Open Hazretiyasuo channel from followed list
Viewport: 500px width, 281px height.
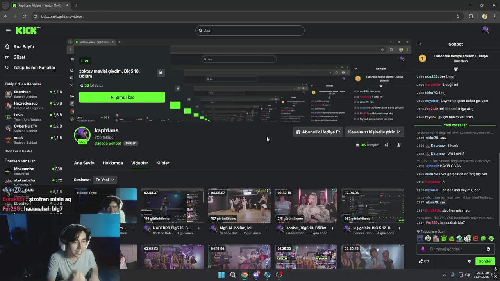[33, 105]
